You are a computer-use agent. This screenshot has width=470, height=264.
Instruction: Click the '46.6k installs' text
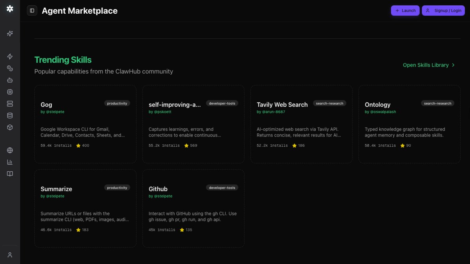(x=56, y=230)
